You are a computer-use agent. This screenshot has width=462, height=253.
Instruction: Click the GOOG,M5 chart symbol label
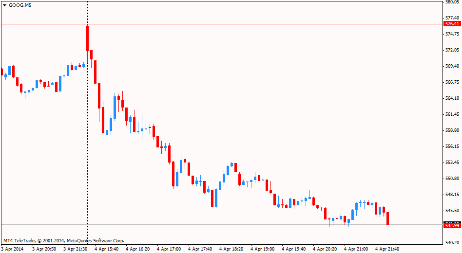tap(20, 5)
